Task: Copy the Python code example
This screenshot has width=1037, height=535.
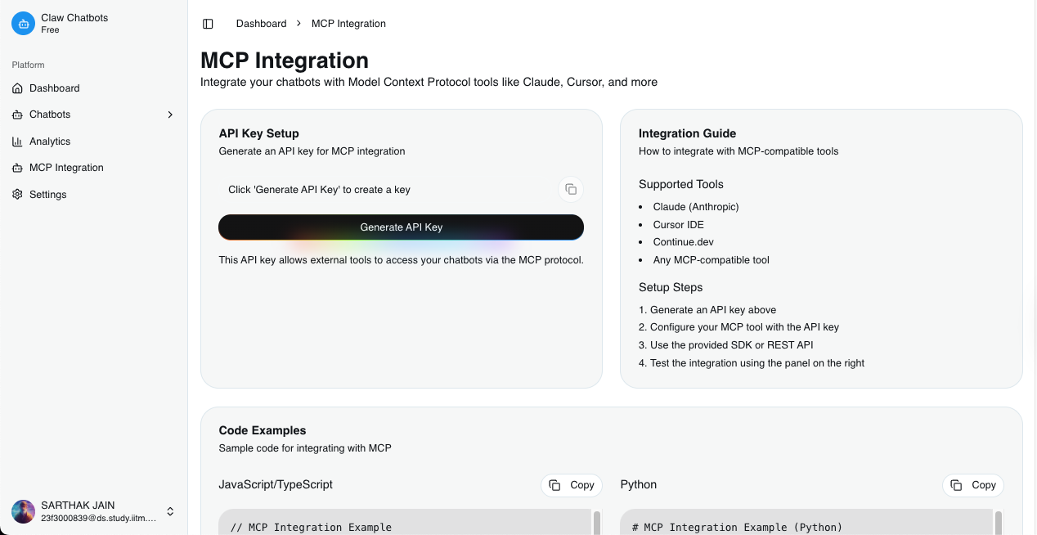Action: pyautogui.click(x=973, y=485)
